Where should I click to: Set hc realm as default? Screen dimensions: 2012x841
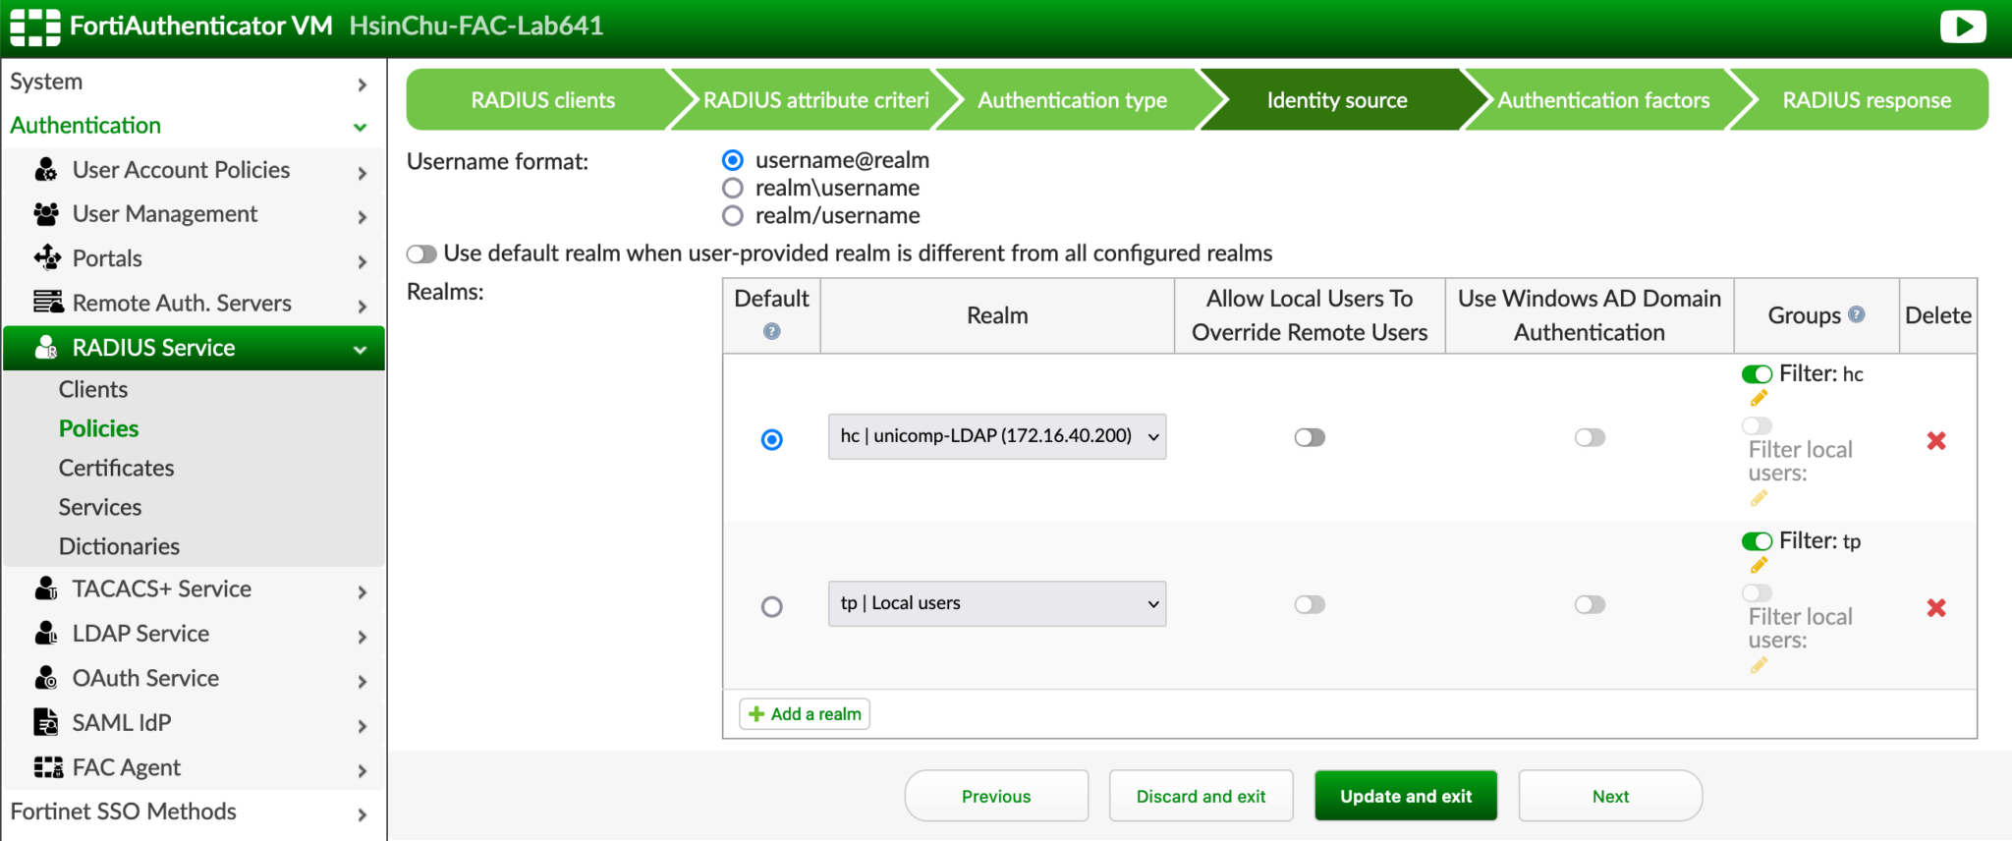tap(772, 439)
